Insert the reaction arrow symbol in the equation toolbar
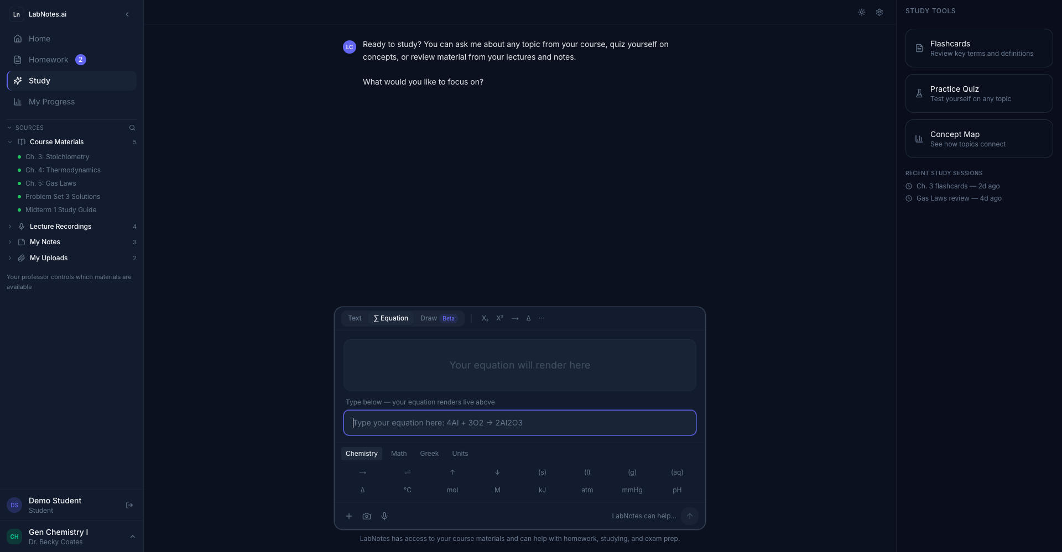Screen dimensions: 1062x552 coord(515,318)
